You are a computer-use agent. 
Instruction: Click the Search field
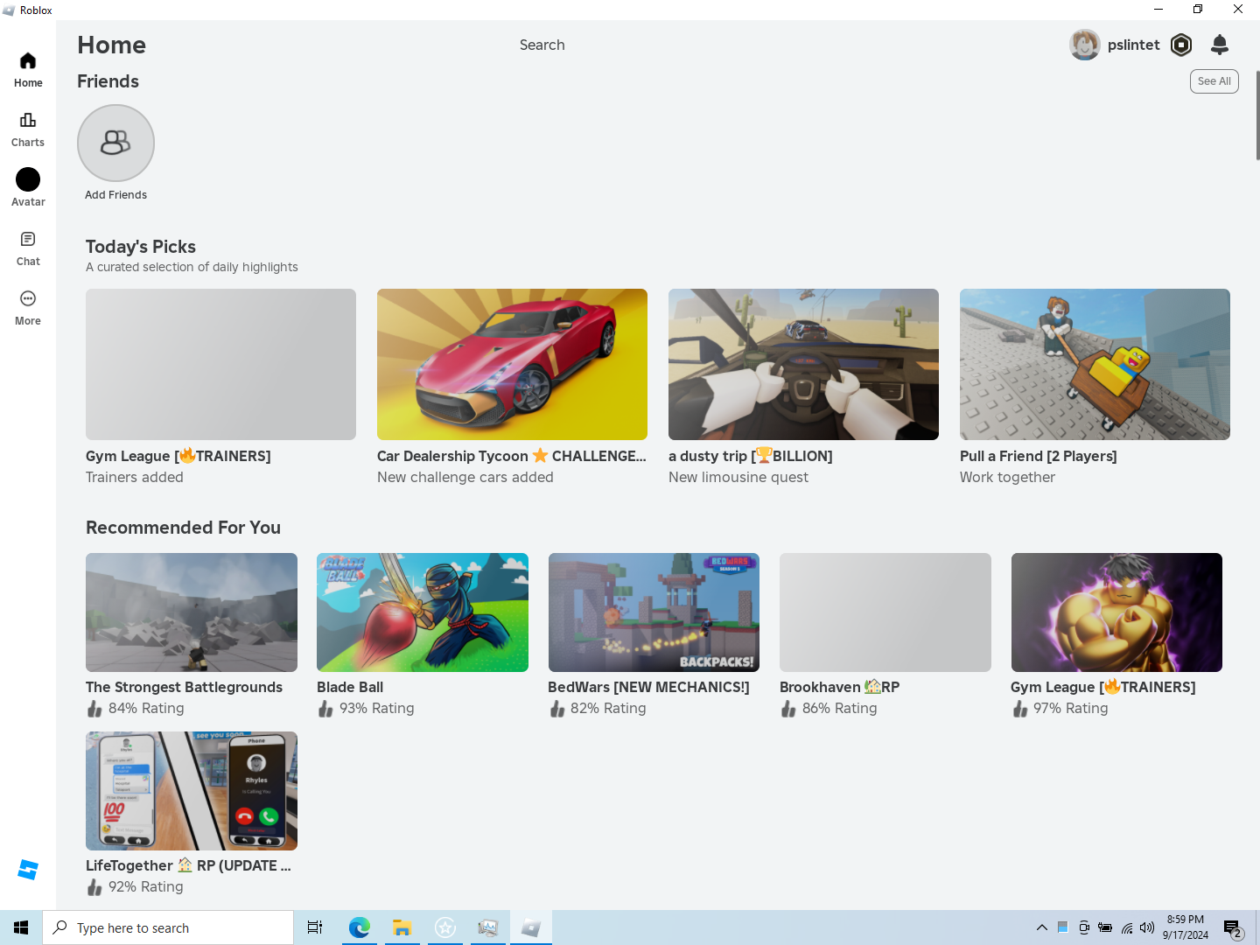tap(542, 45)
